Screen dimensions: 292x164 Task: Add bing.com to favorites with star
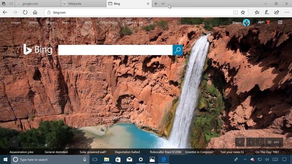(x=243, y=12)
